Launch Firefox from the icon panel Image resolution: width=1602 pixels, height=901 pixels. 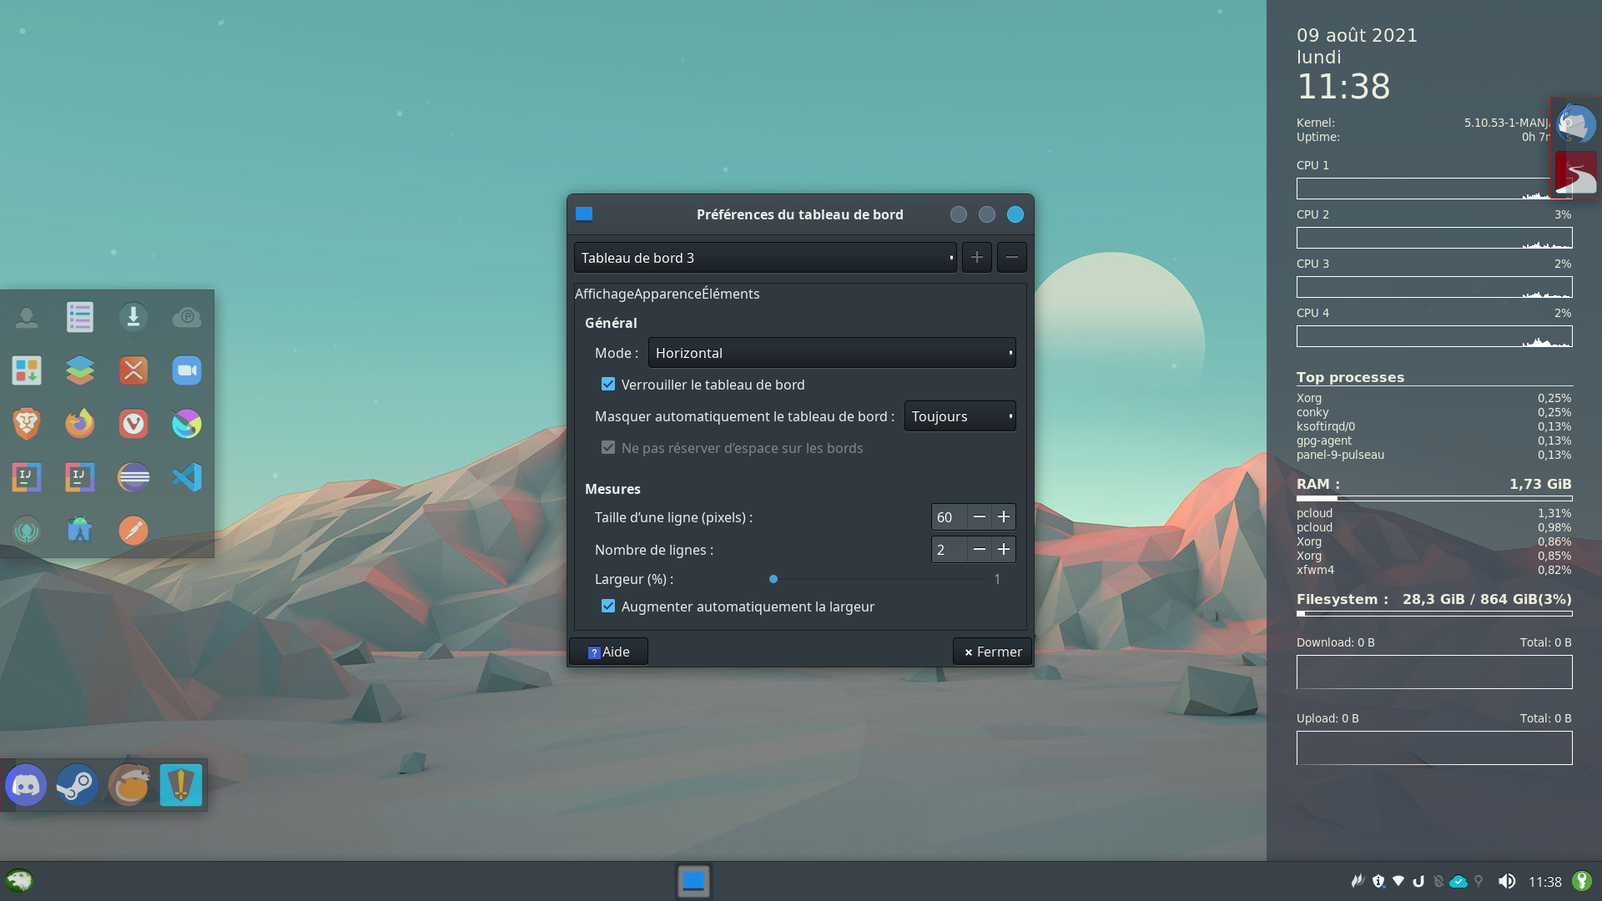click(80, 424)
